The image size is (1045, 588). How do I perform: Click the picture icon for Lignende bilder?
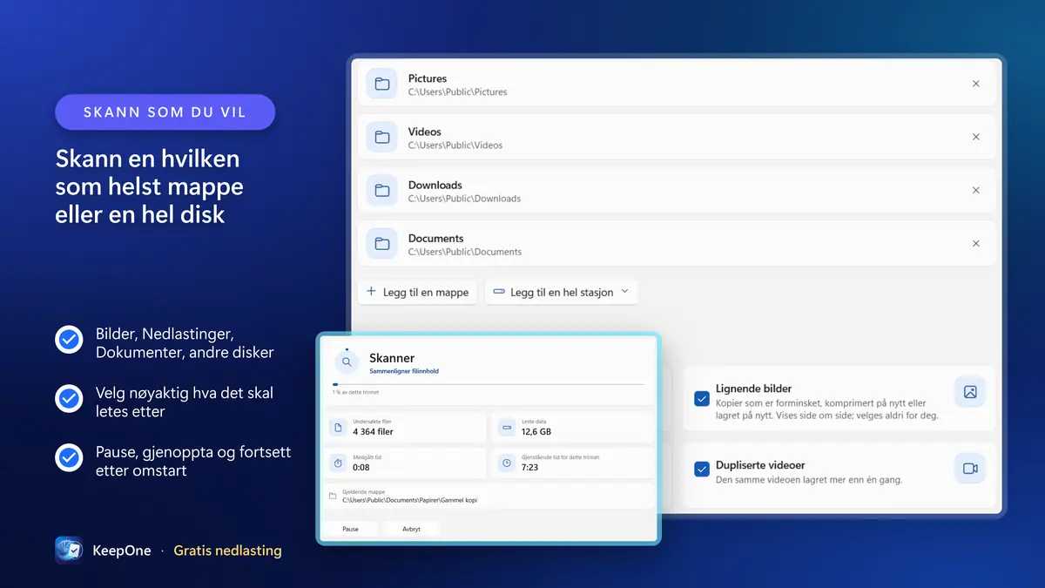click(x=970, y=392)
